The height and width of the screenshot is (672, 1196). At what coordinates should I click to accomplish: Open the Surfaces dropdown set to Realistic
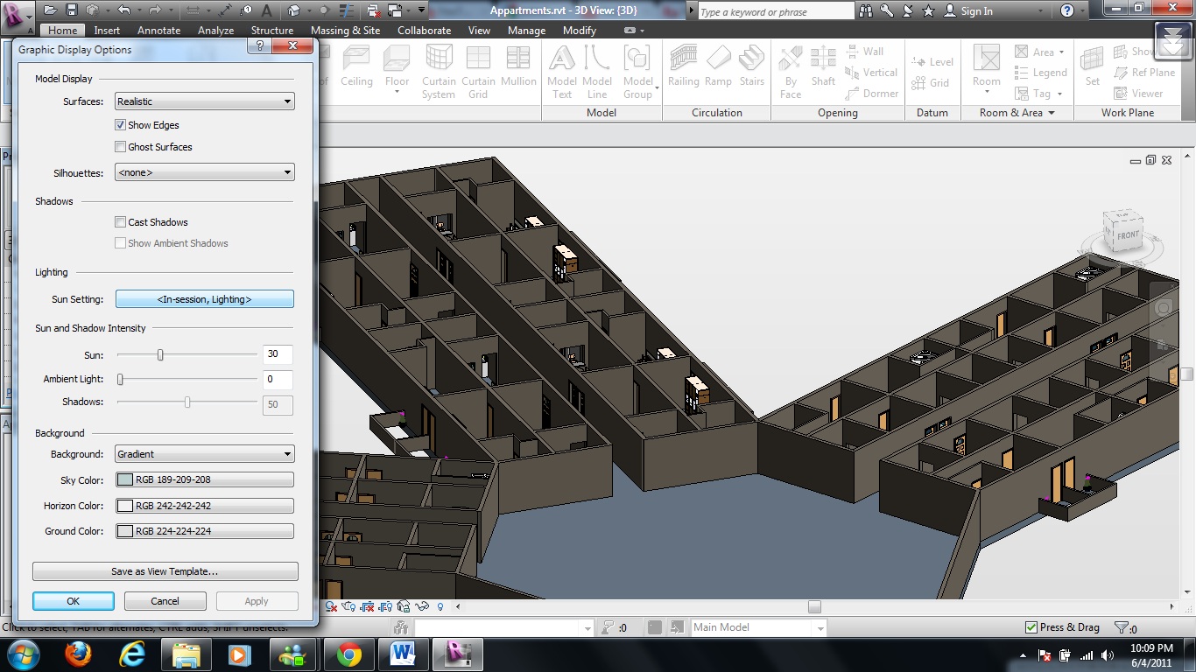(205, 101)
